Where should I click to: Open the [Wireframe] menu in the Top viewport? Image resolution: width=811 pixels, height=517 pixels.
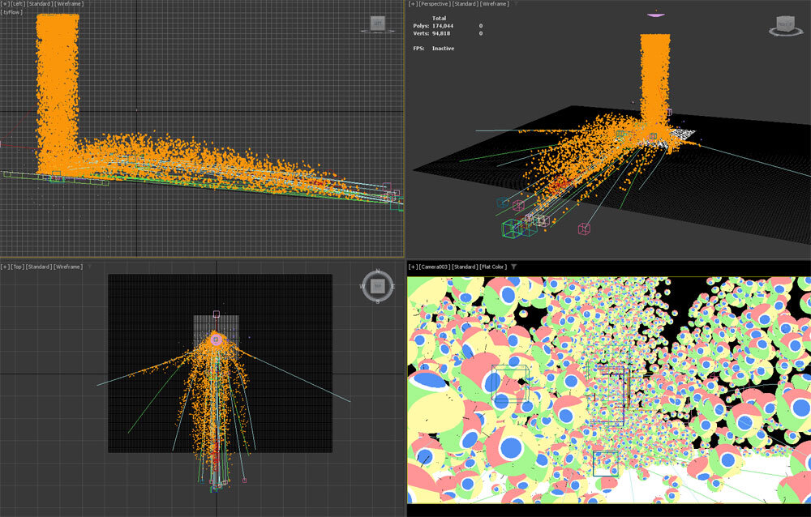point(68,267)
